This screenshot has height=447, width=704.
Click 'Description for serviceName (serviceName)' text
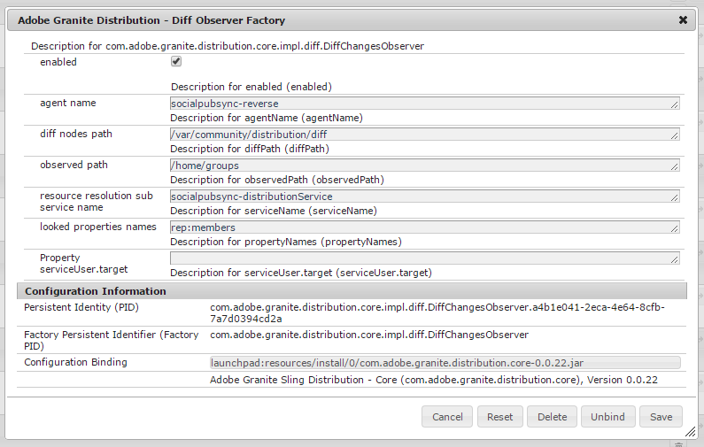coord(274,211)
